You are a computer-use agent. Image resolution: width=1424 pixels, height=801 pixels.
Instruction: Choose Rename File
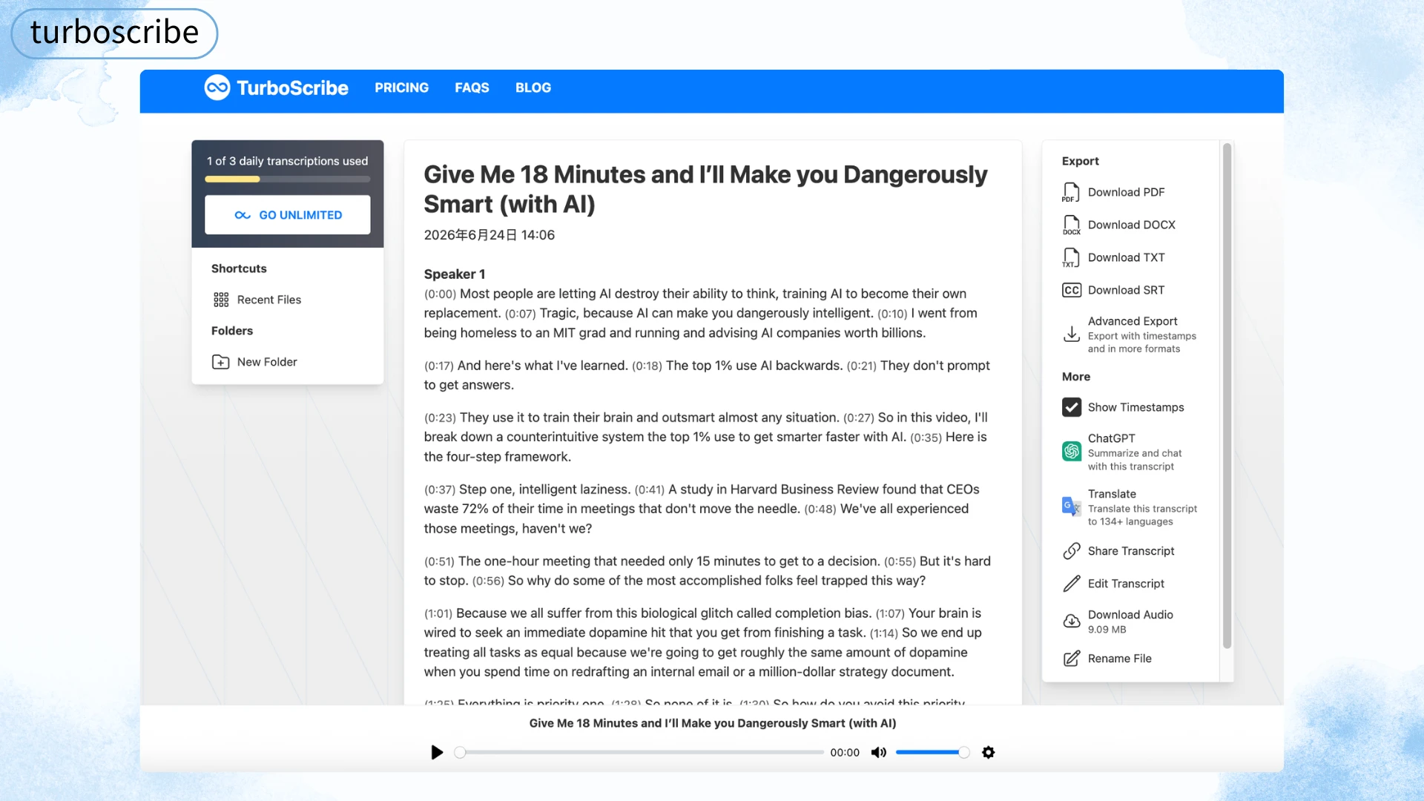(1119, 659)
